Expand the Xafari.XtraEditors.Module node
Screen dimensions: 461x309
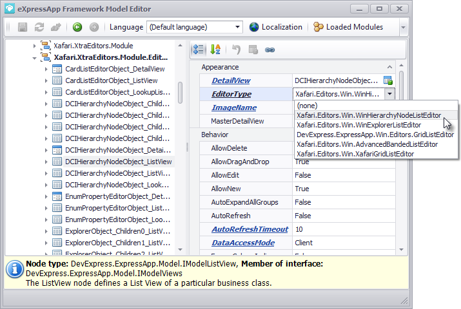pyautogui.click(x=34, y=46)
